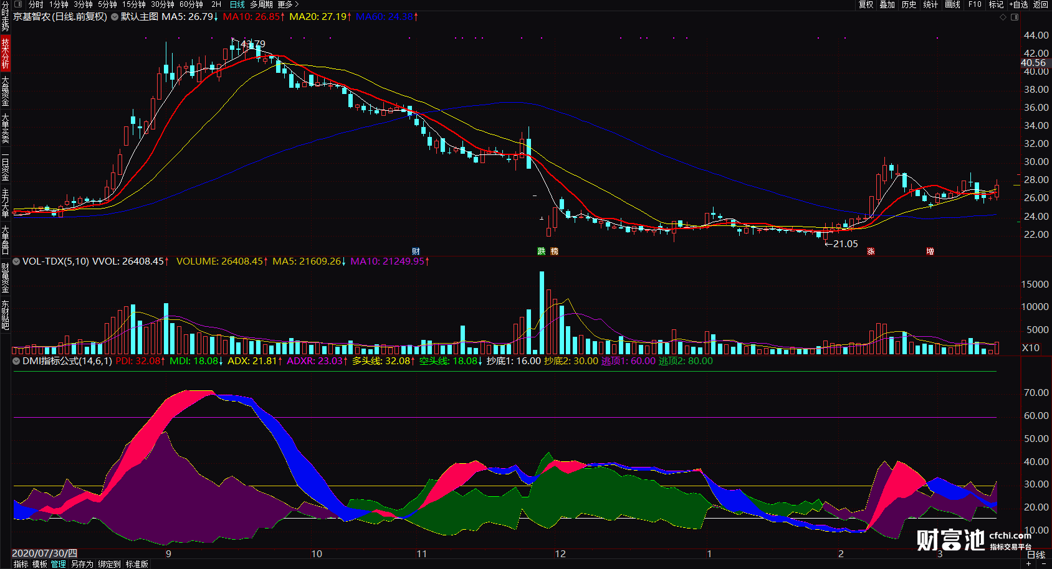This screenshot has width=1052, height=569.
Task: Click the ADXR: 23.03 readout
Action: (317, 361)
